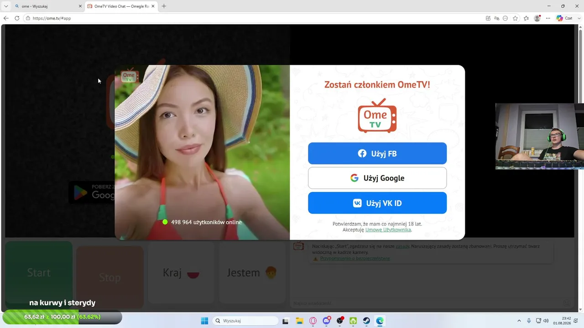Image resolution: width=584 pixels, height=328 pixels.
Task: Click the OmeTV logo in the signup dialog
Action: tap(377, 116)
